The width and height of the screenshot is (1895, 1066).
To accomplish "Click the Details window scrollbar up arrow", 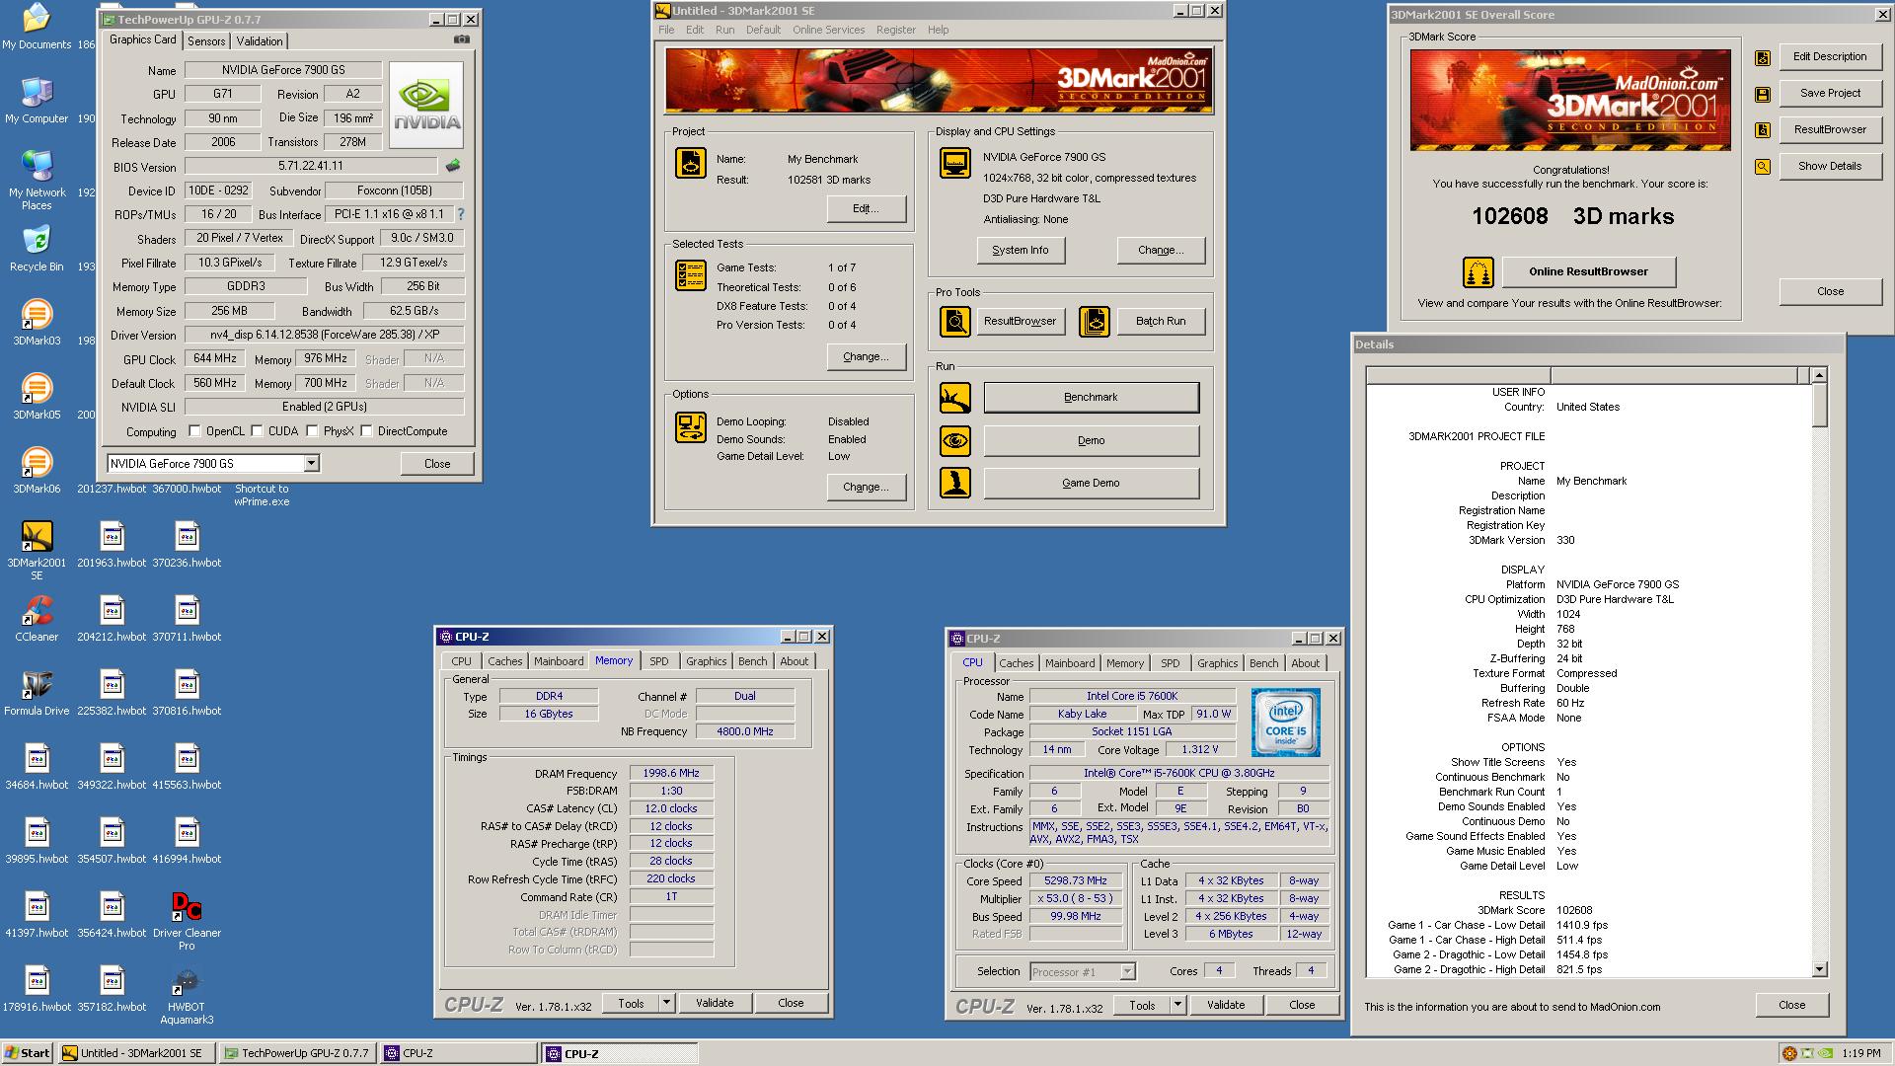I will coord(1820,375).
